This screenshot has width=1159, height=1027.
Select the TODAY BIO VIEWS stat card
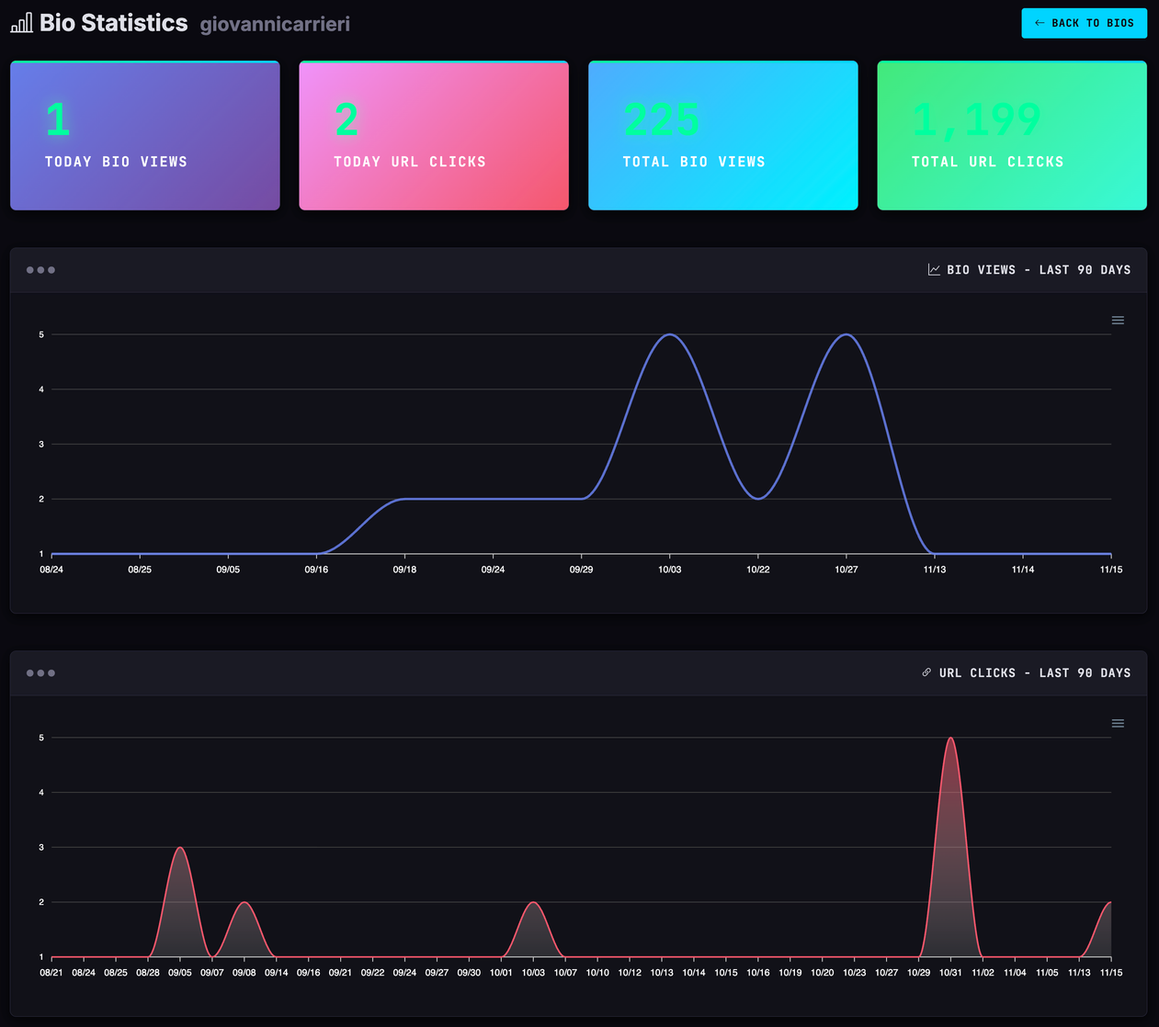[144, 135]
